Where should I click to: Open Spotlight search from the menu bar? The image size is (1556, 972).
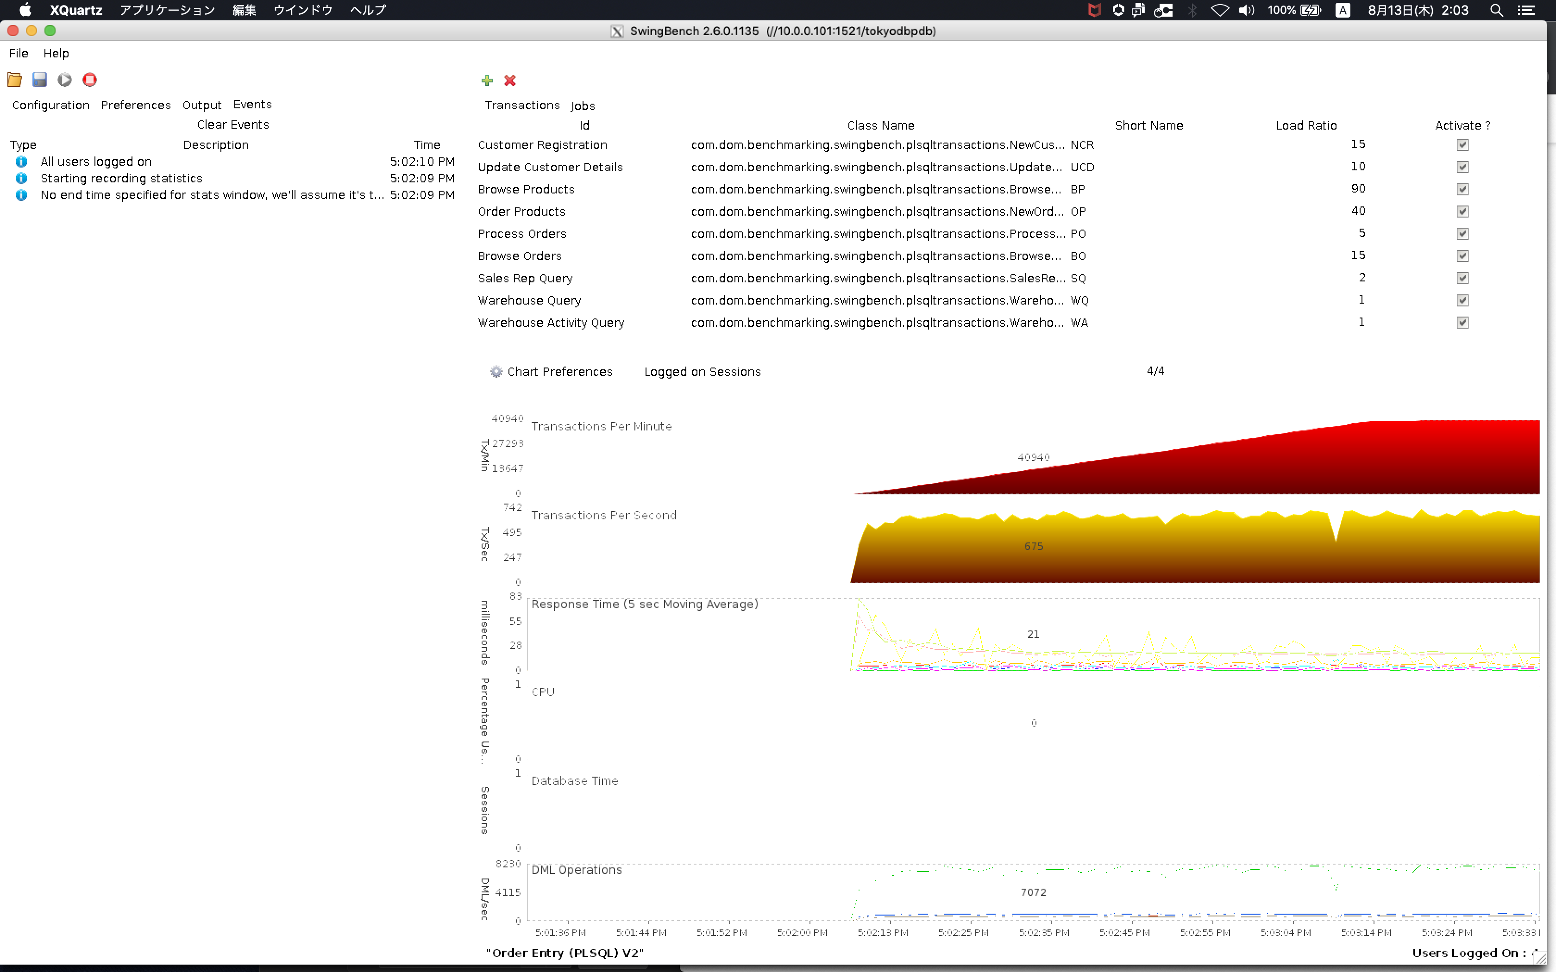(x=1497, y=10)
